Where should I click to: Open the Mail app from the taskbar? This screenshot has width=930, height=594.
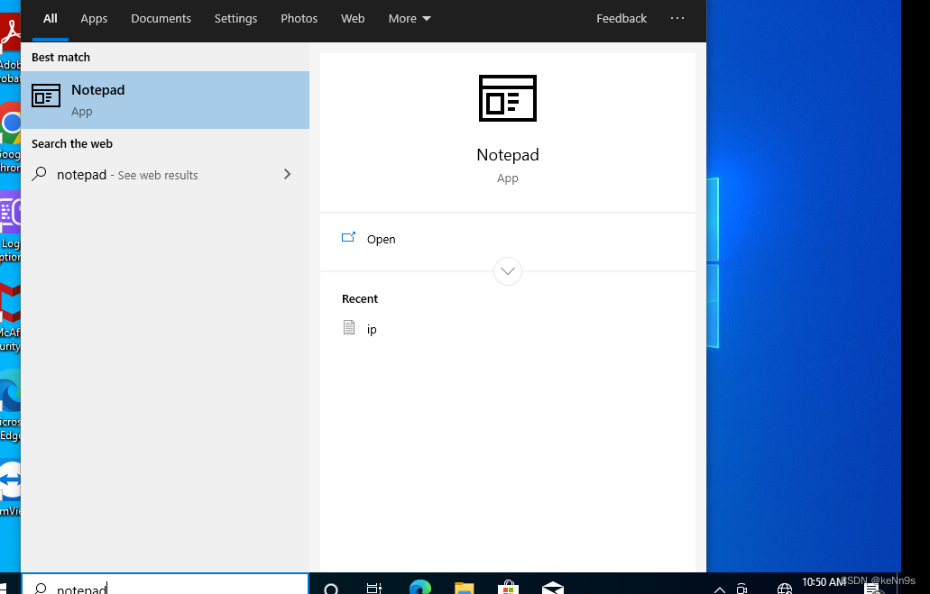(553, 588)
